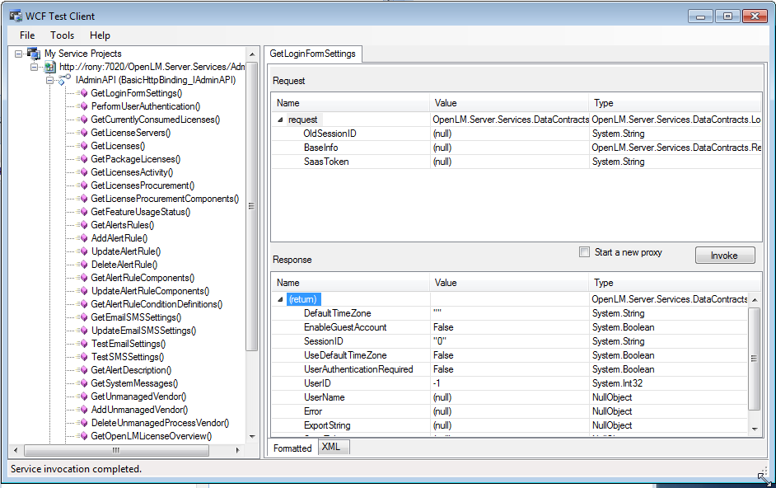776x488 pixels.
Task: Click the icon beside AddAlertRule()
Action: pos(82,238)
